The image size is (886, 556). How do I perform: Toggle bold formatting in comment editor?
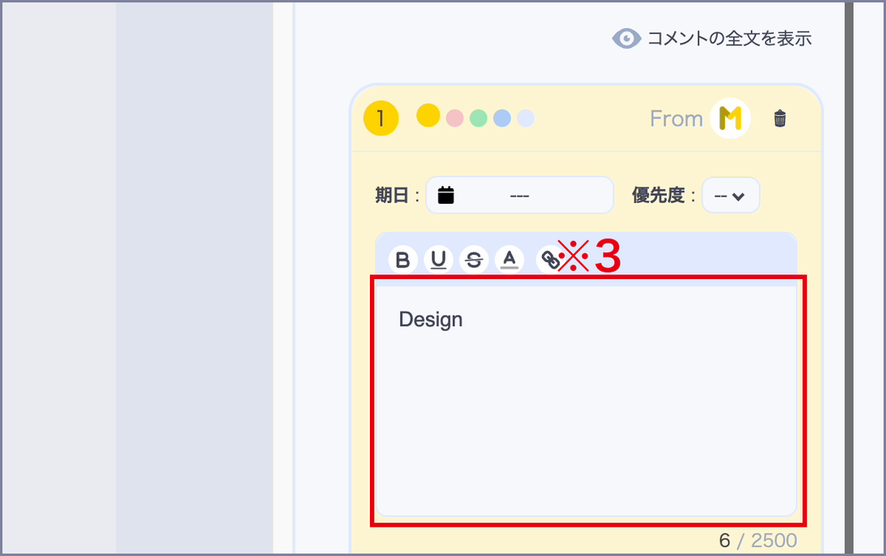pyautogui.click(x=402, y=260)
